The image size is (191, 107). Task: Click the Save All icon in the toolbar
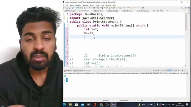70,8
